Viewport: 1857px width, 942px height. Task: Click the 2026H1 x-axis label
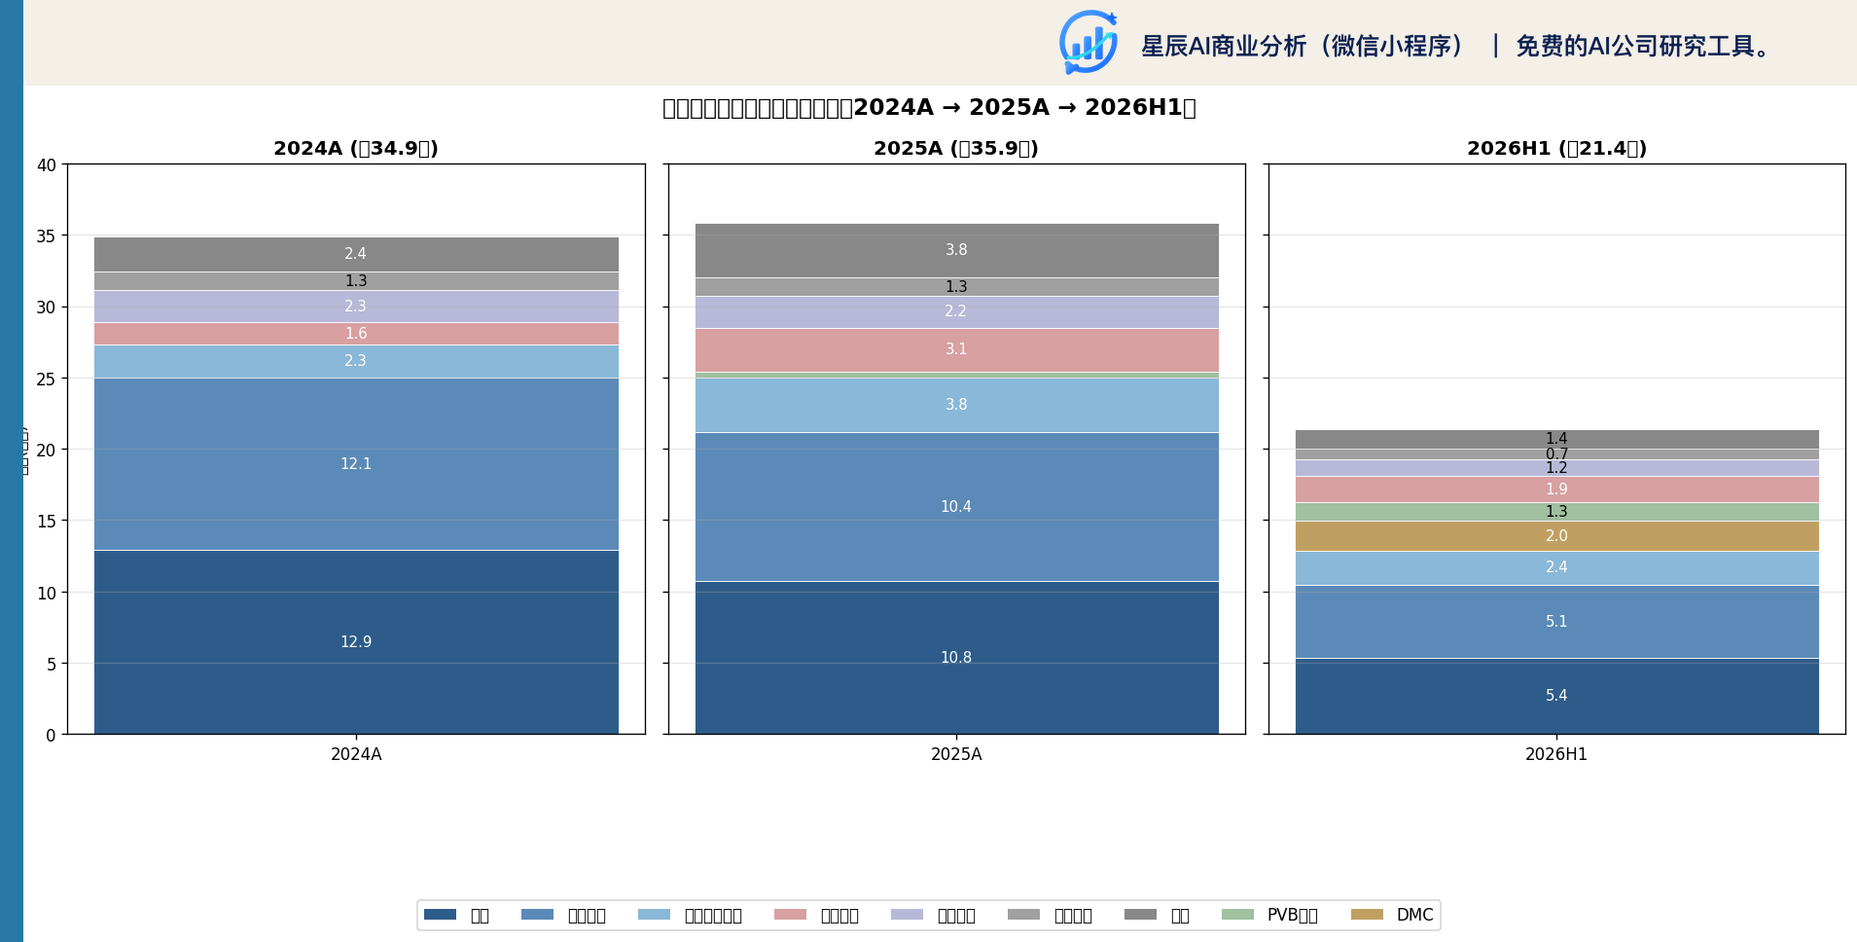[1556, 754]
